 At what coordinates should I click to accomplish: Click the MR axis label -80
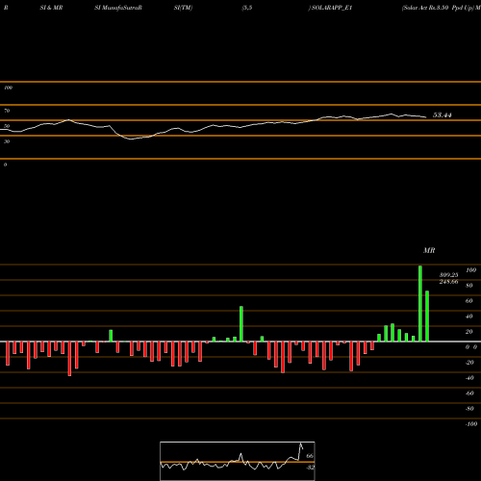tap(469, 409)
